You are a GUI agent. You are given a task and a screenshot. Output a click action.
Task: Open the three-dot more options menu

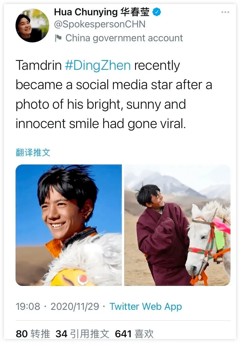(225, 12)
